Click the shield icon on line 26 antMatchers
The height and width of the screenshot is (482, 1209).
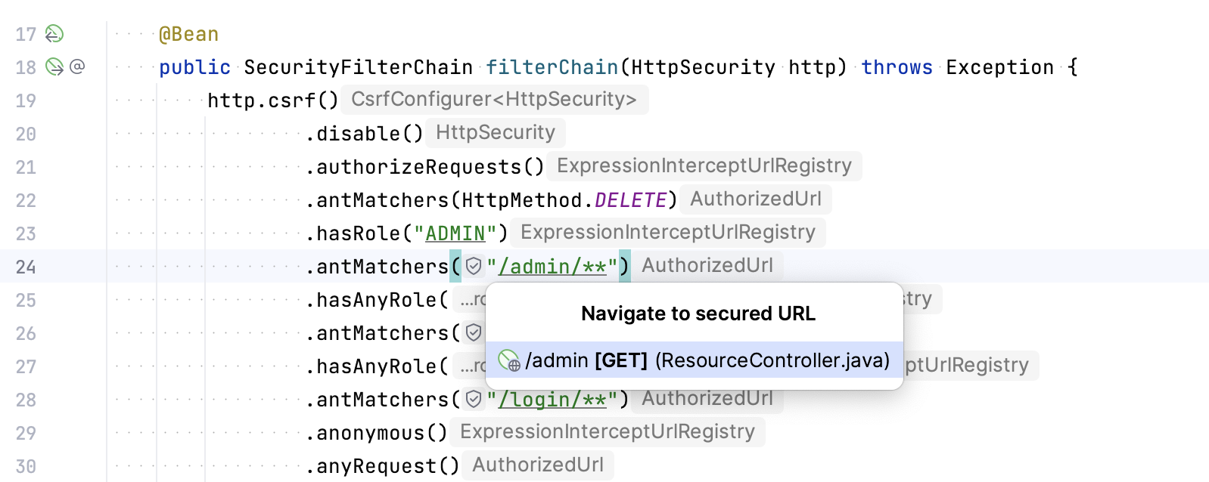point(473,332)
